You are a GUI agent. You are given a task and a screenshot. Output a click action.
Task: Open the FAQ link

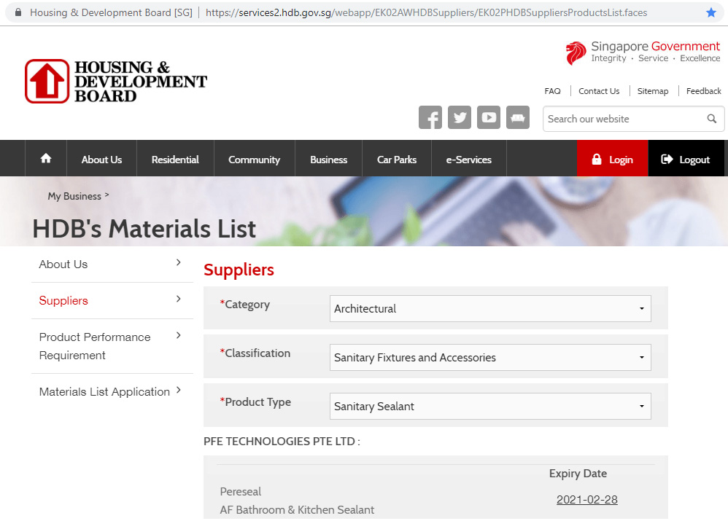[552, 91]
